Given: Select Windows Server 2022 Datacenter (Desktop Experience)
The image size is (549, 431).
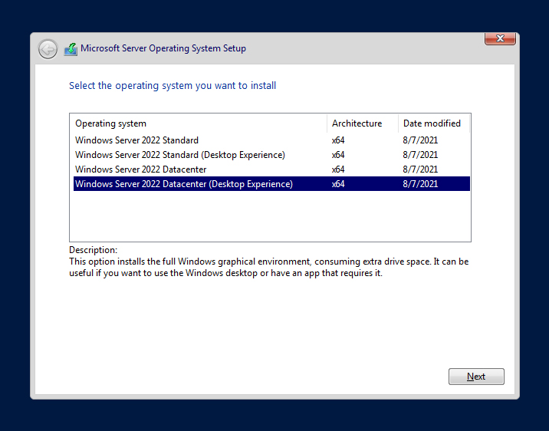Looking at the screenshot, I should [271, 184].
